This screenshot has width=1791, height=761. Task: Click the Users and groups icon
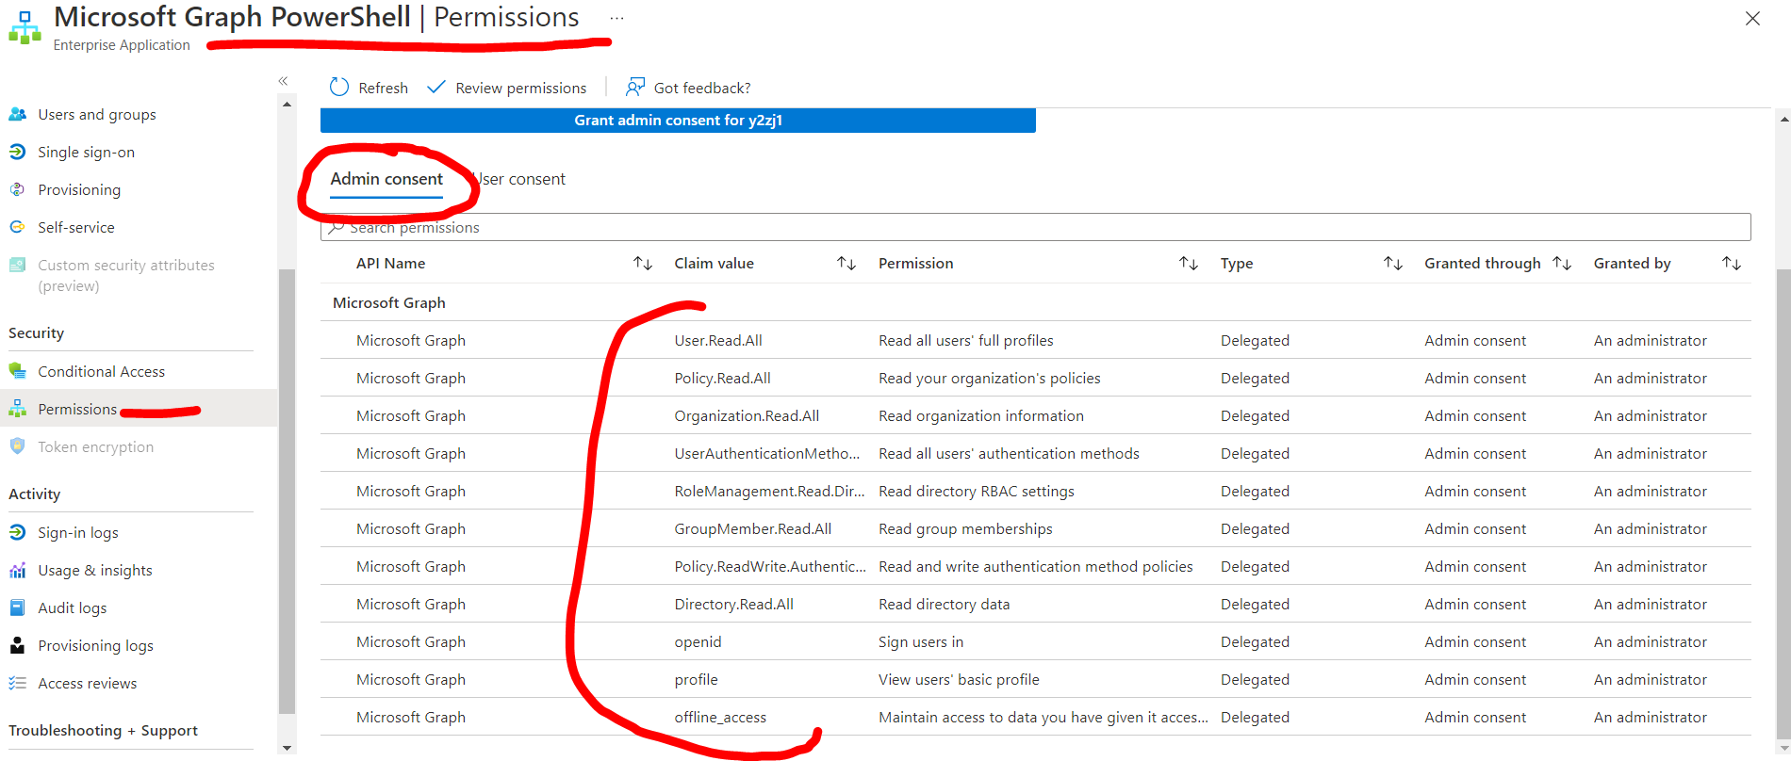click(17, 114)
